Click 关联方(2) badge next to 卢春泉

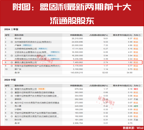pos(27,45)
